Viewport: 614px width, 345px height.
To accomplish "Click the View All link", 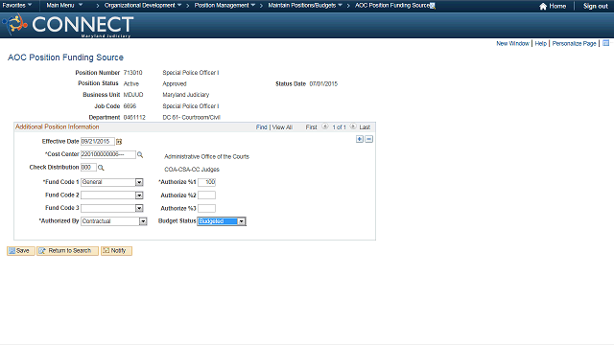I will click(282, 127).
